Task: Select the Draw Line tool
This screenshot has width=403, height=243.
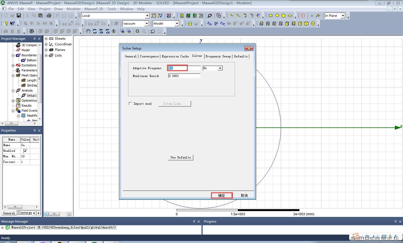Action: click(x=232, y=15)
